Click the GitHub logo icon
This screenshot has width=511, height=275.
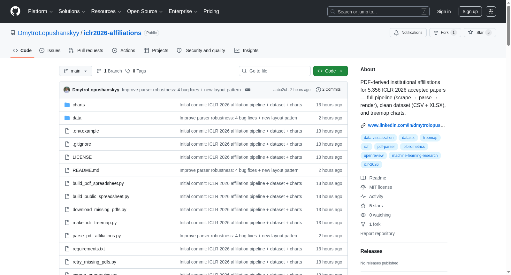(x=15, y=11)
